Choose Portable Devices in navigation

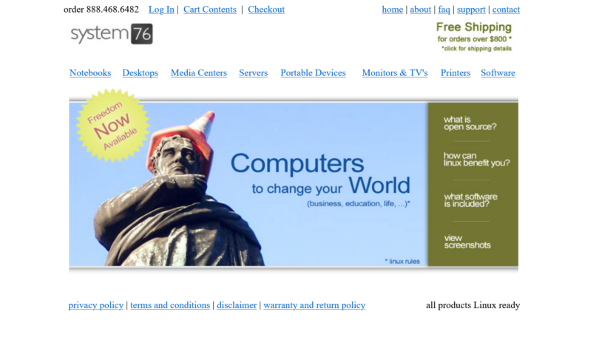(313, 73)
